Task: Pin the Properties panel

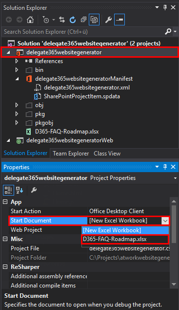Action: coord(165,167)
